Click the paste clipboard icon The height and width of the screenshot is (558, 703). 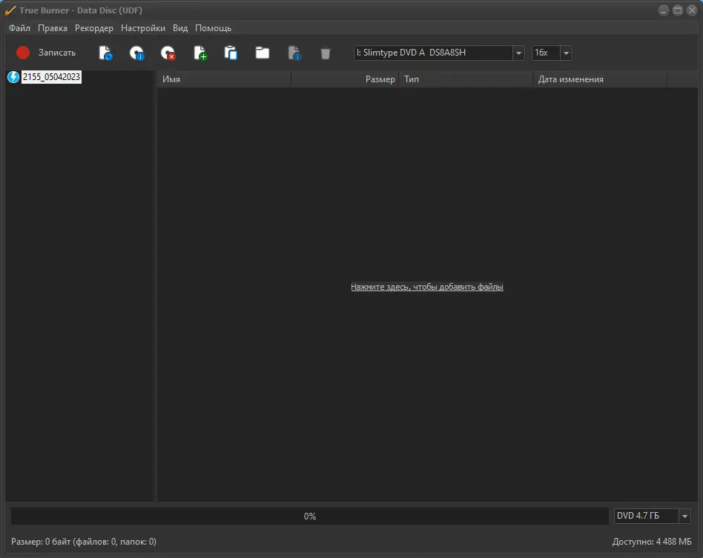pyautogui.click(x=231, y=53)
